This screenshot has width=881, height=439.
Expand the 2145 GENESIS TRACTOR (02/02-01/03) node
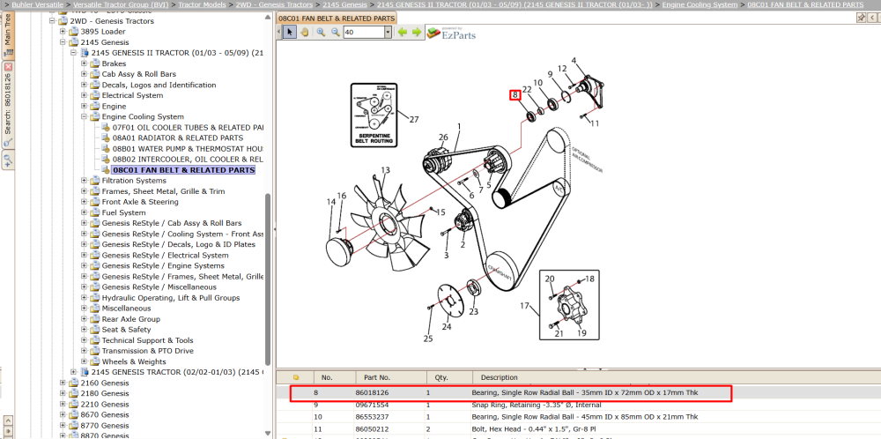click(73, 372)
